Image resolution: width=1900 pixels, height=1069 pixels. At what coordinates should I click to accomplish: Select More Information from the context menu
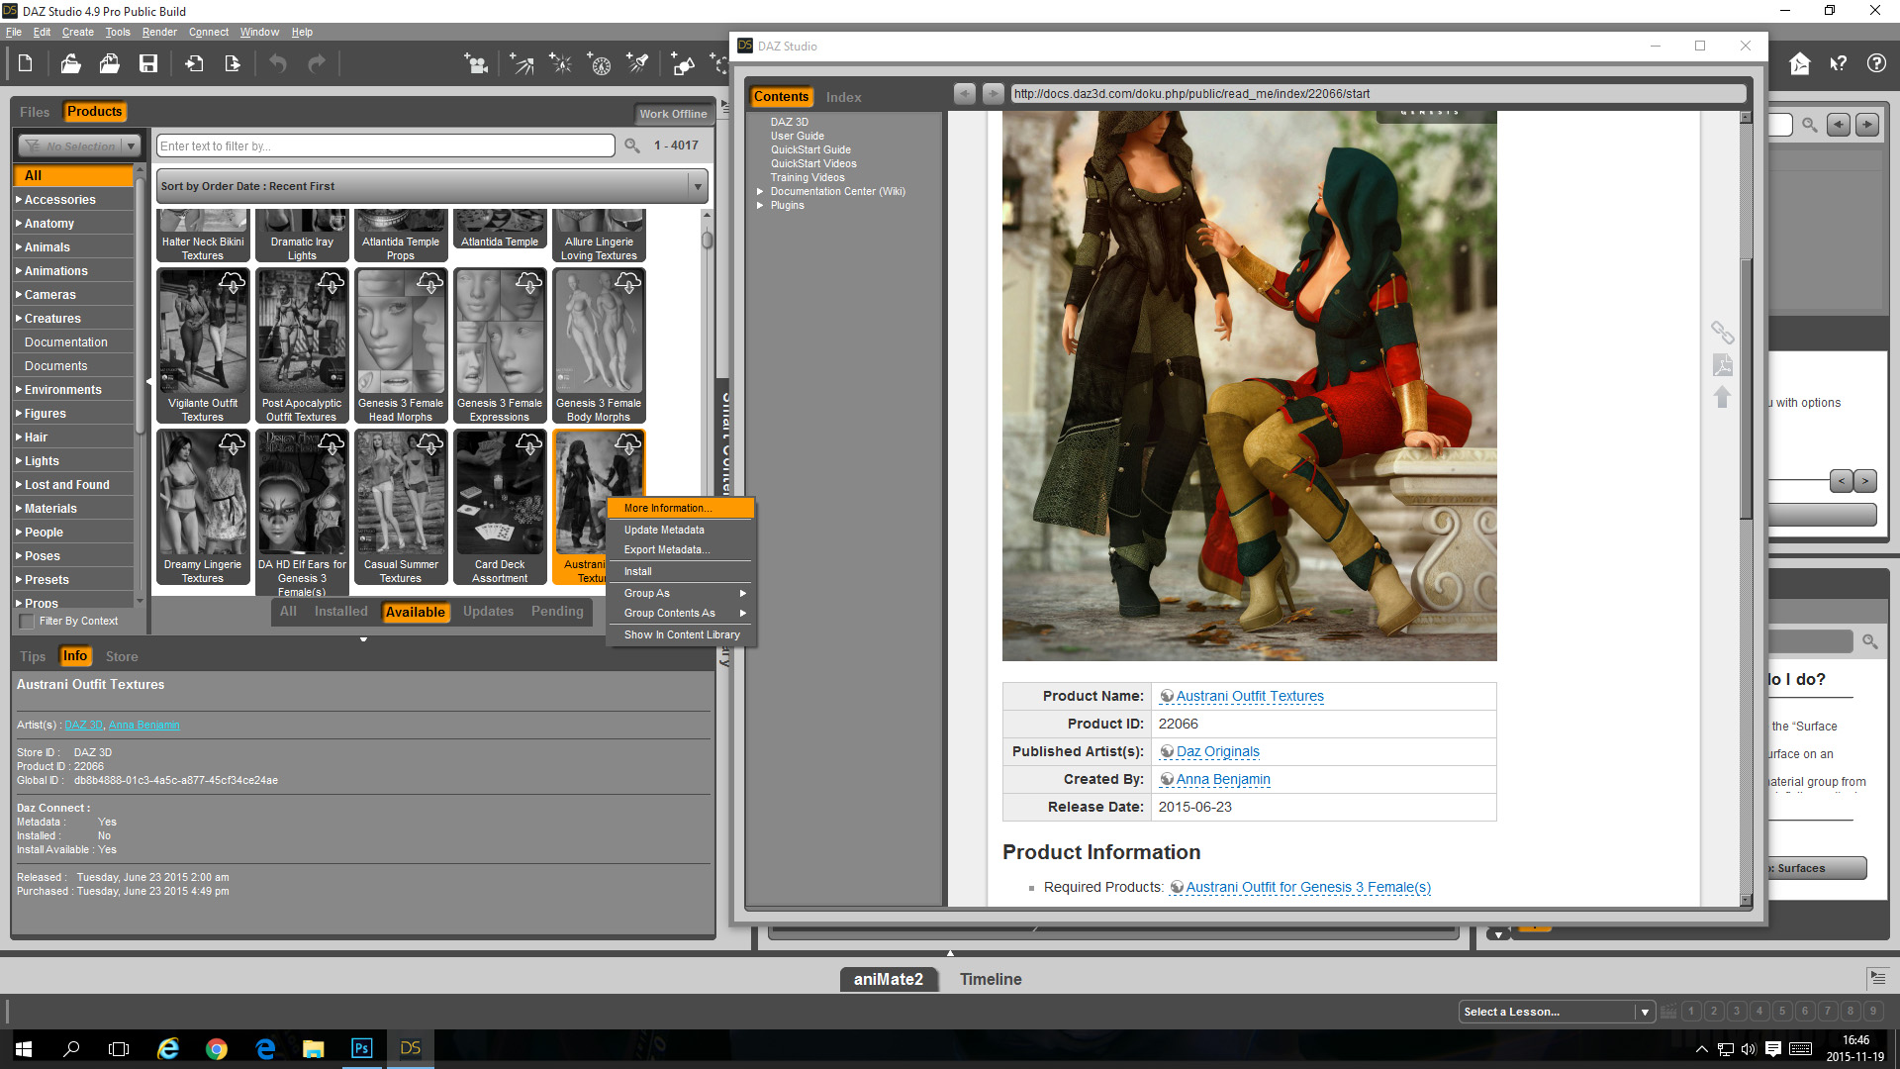pos(682,509)
